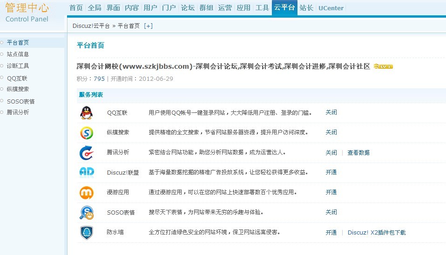Open SOSO表情 in the sidebar

pyautogui.click(x=21, y=102)
